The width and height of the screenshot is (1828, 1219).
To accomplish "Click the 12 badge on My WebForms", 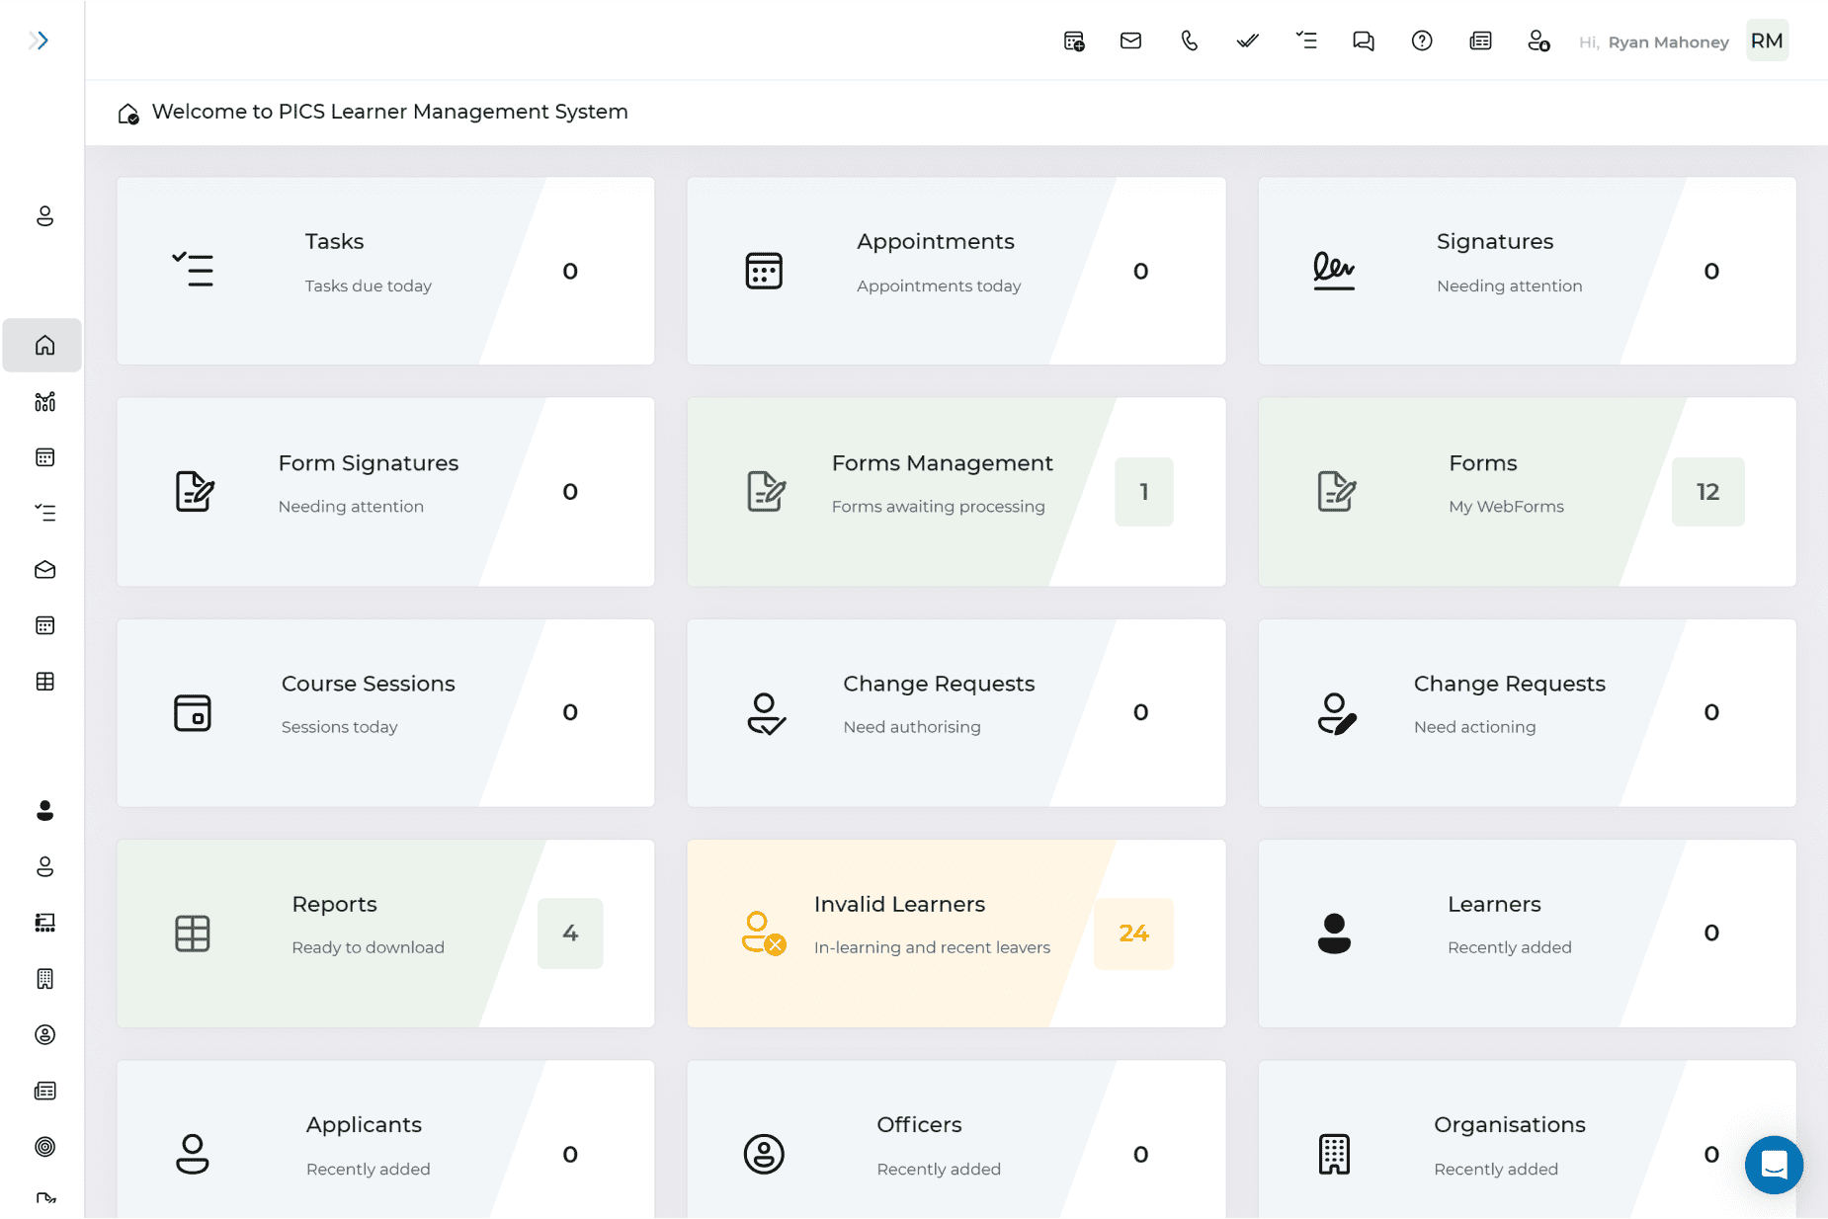I will 1707,491.
